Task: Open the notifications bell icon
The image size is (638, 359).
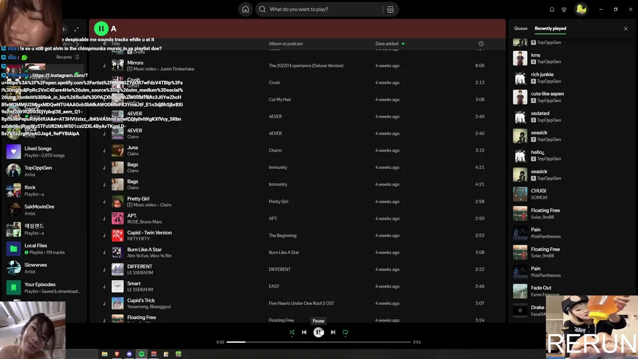Action: pos(552,9)
